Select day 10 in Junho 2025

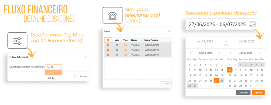[200, 70]
